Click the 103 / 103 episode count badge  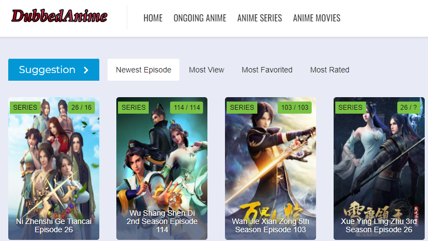tap(295, 108)
